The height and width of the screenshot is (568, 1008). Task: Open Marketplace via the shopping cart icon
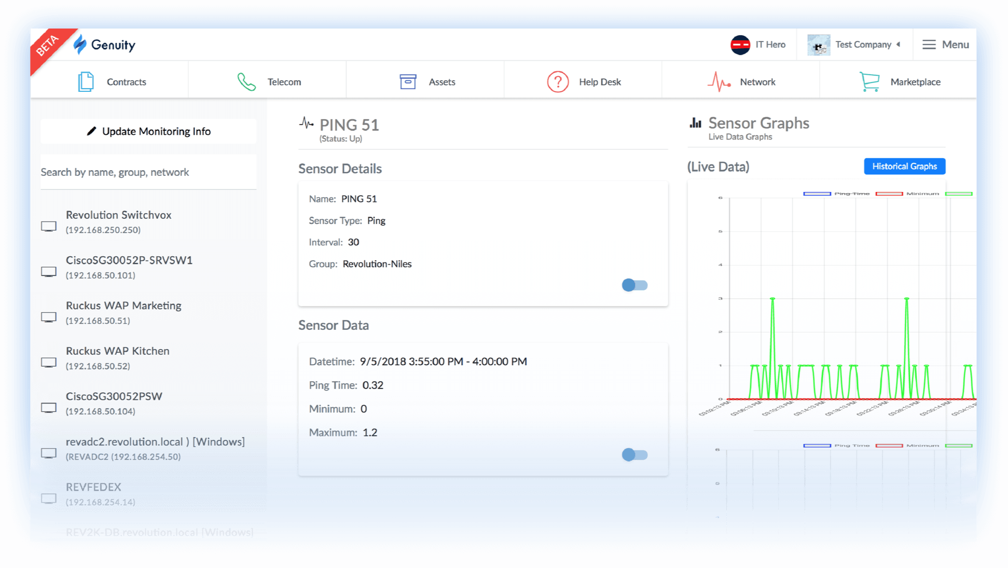(869, 81)
